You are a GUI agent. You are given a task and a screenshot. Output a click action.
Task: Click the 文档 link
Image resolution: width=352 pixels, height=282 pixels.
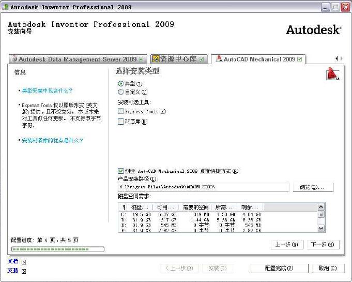13,261
